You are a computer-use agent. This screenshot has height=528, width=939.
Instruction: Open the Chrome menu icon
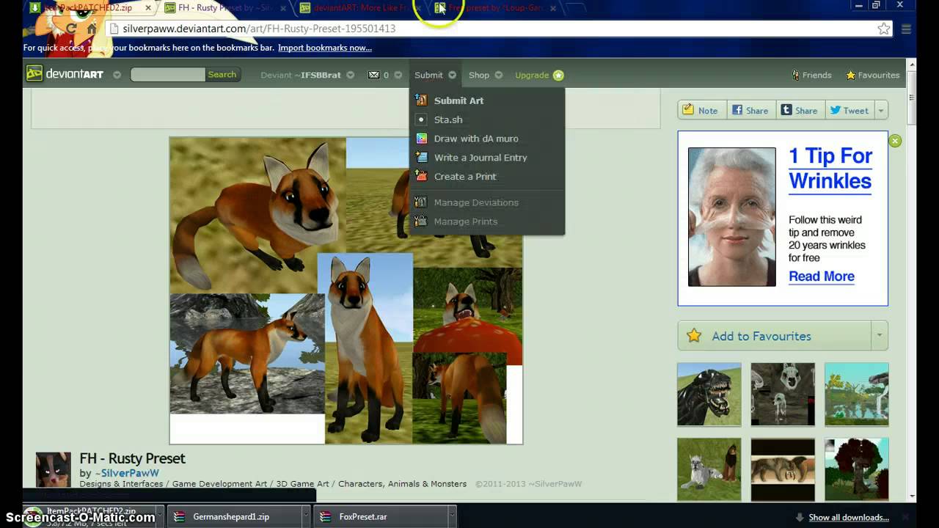coord(906,29)
